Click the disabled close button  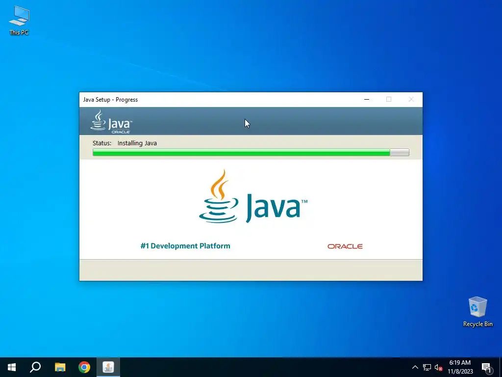[411, 99]
